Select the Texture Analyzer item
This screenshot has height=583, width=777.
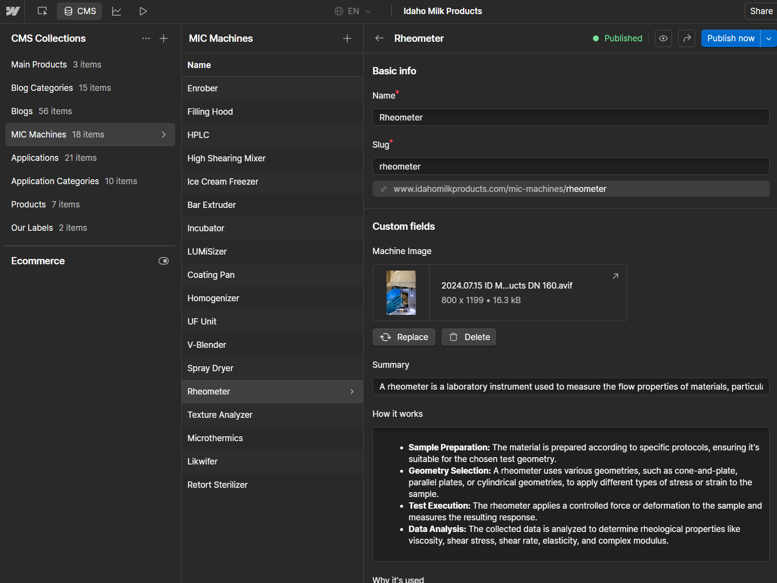(272, 415)
